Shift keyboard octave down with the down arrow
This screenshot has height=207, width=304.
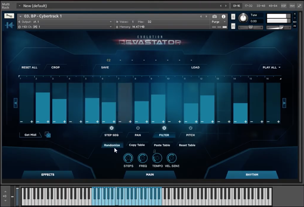point(5,200)
